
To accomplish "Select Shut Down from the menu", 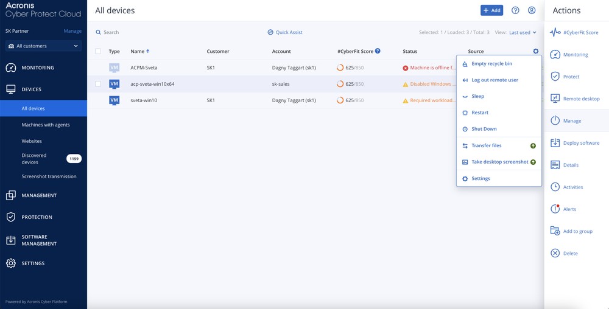I will [499, 129].
